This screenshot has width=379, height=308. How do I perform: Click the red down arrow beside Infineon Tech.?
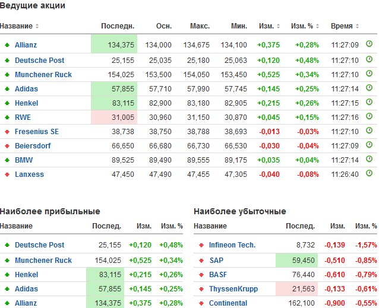pyautogui.click(x=202, y=245)
